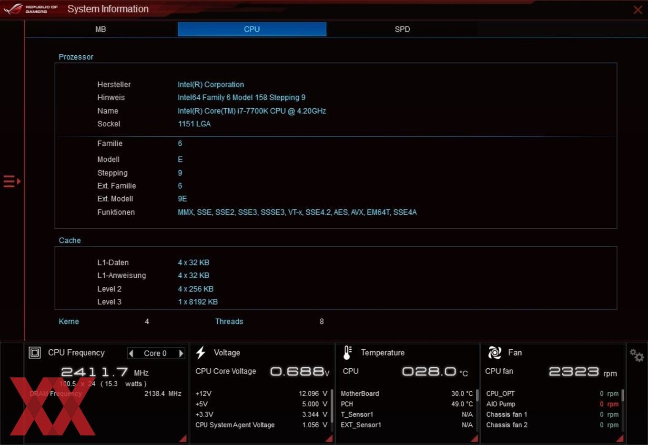Viewport: 648px width, 445px height.
Task: Click the Level 3 value 1 x 8192 KB
Action: click(x=197, y=302)
